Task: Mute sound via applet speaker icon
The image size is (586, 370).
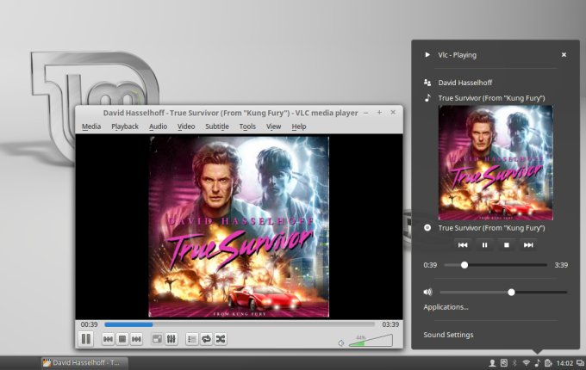Action: [428, 292]
